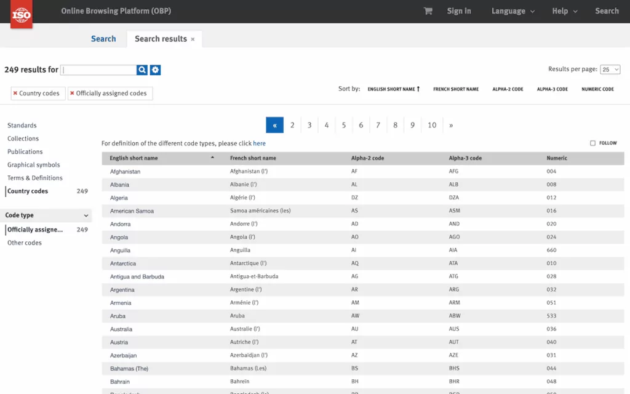Open the search settings gear icon
This screenshot has width=630, height=394.
(x=154, y=70)
